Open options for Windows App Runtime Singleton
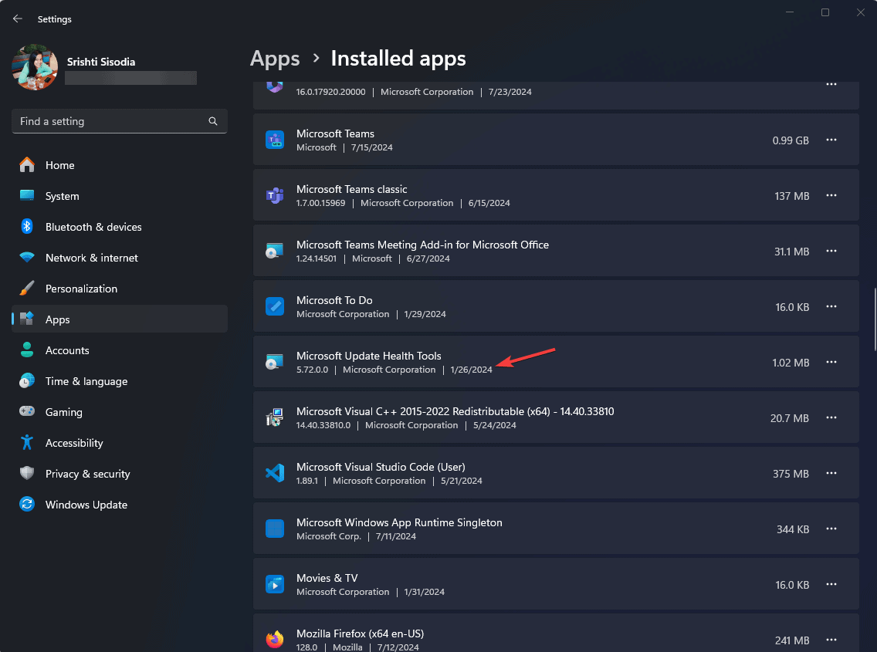The height and width of the screenshot is (652, 877). tap(831, 529)
